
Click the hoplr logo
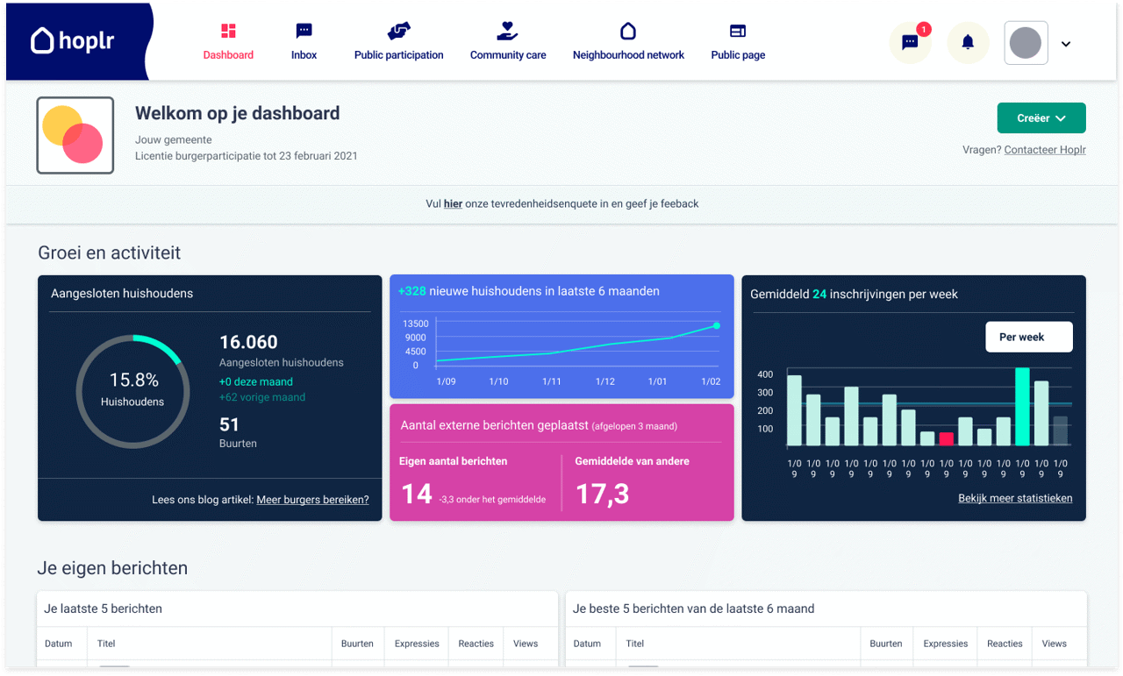[73, 40]
